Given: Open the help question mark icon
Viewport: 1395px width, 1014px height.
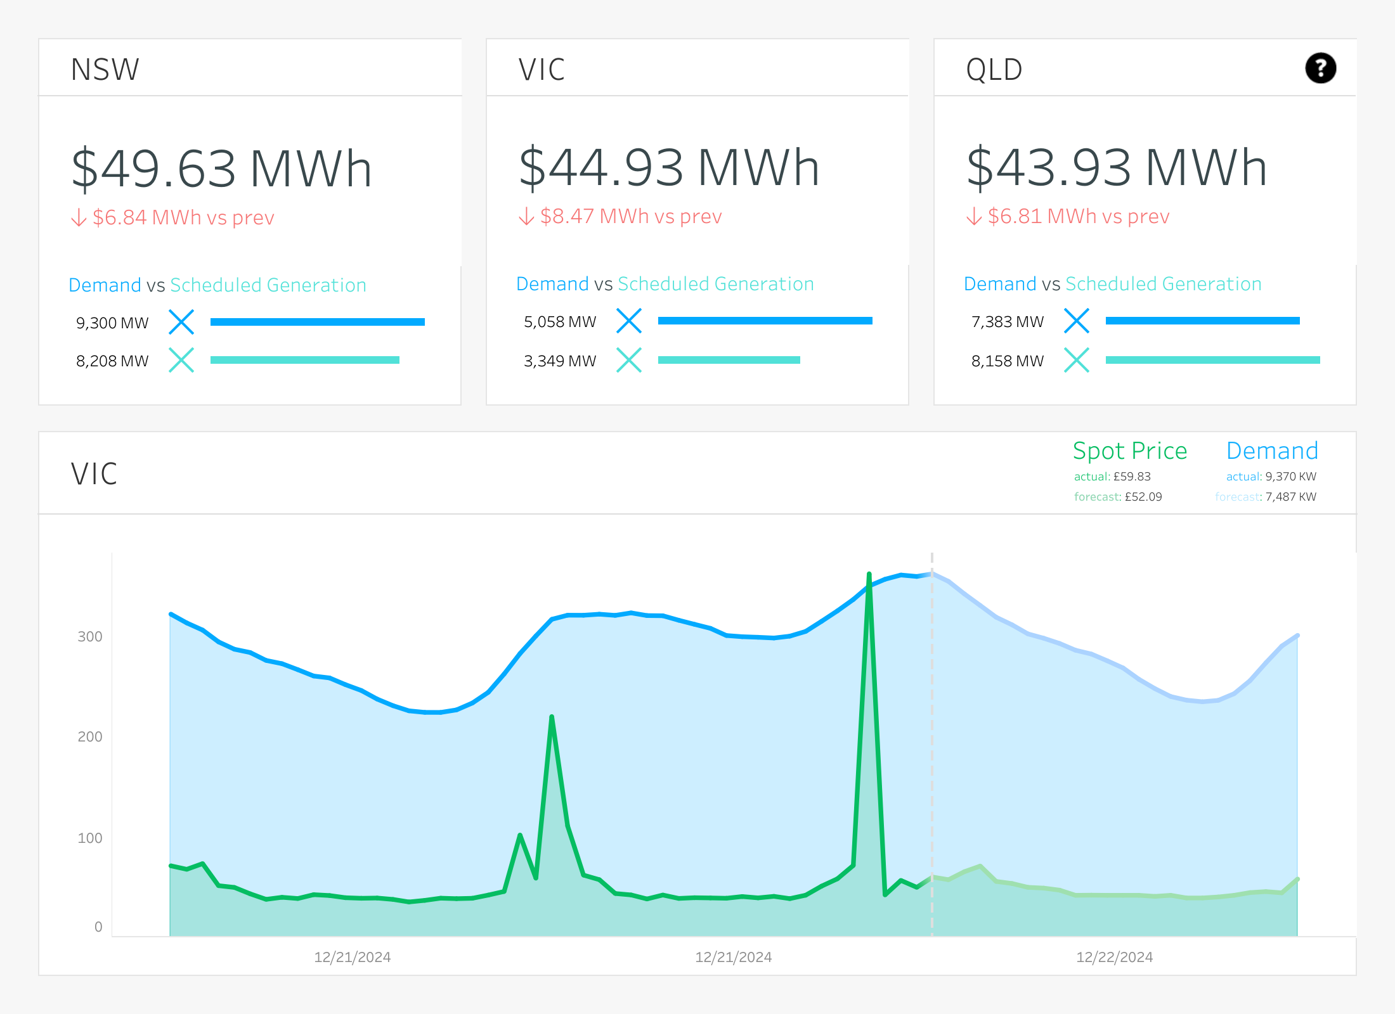Looking at the screenshot, I should pyautogui.click(x=1320, y=68).
